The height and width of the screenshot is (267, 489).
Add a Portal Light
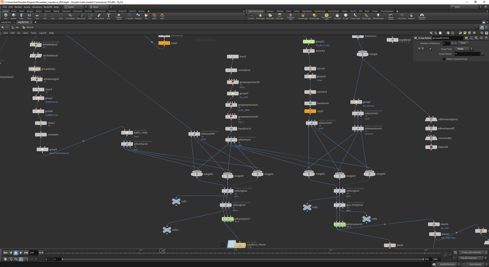tap(366, 16)
